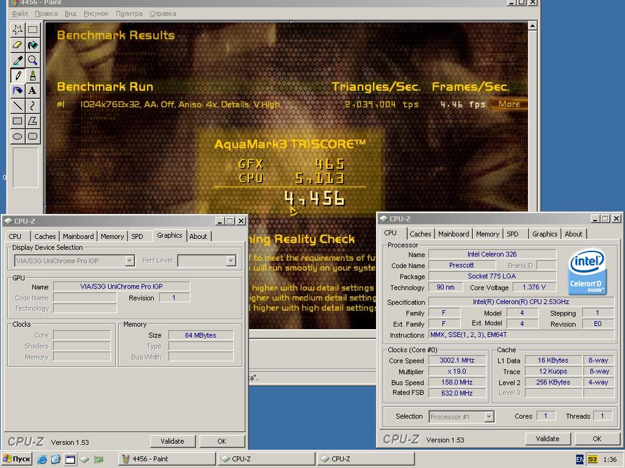
Task: Click Validate in left CPU-Z window
Action: point(172,441)
